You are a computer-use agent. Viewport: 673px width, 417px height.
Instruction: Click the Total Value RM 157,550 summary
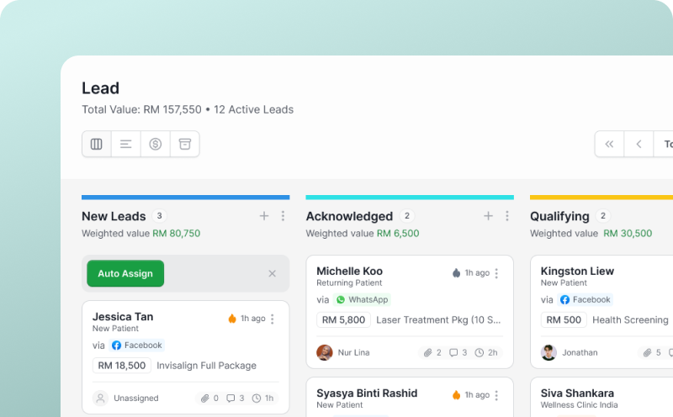tap(141, 110)
